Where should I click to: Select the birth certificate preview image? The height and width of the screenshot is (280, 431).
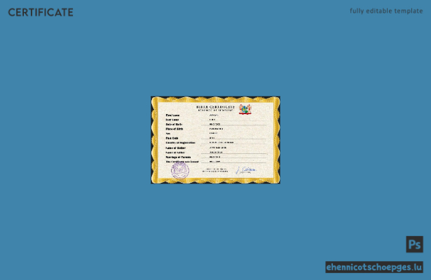[216, 140]
